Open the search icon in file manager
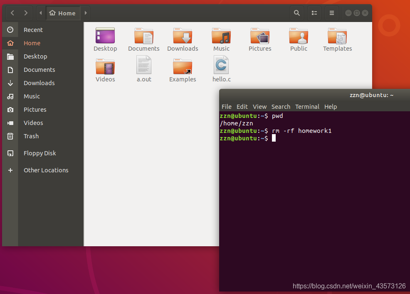This screenshot has width=410, height=294. point(296,13)
